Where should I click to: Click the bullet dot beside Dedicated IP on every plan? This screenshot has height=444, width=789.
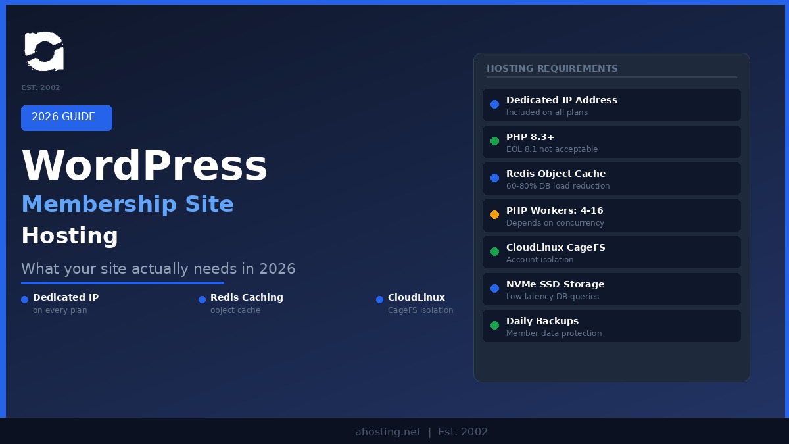tap(24, 299)
